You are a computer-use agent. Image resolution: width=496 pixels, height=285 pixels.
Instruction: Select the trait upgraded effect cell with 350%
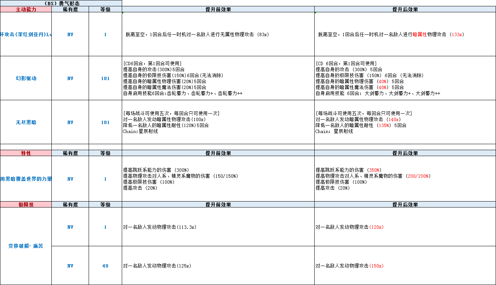click(405, 179)
